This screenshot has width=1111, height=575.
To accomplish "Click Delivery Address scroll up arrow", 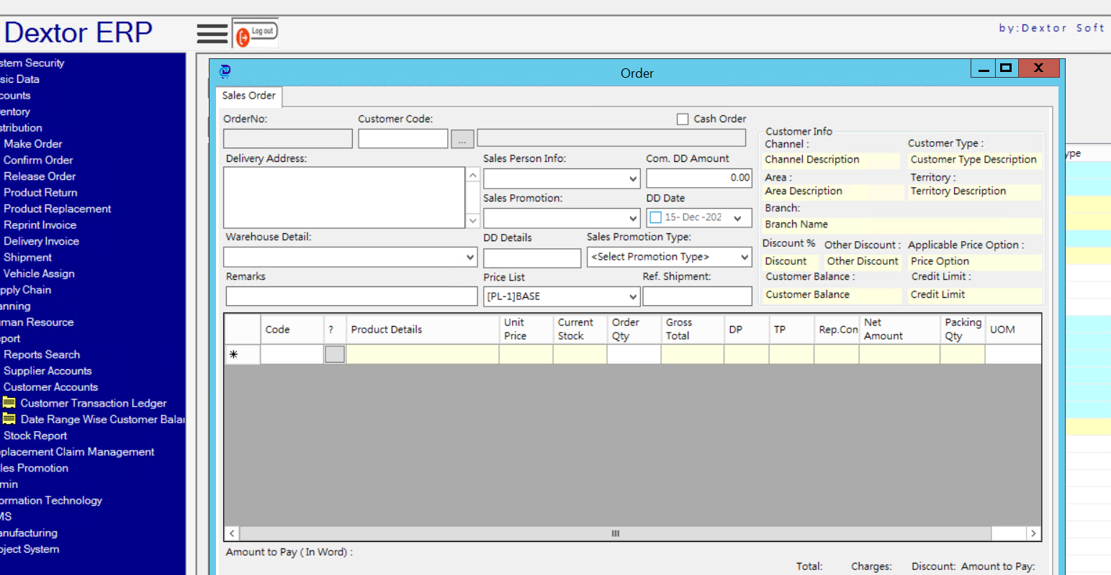I will coord(473,175).
